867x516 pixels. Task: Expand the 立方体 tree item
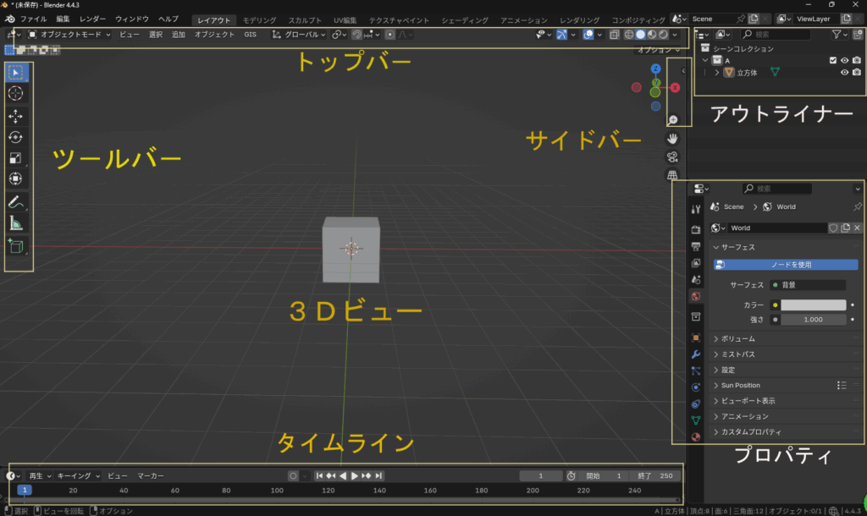tap(717, 73)
